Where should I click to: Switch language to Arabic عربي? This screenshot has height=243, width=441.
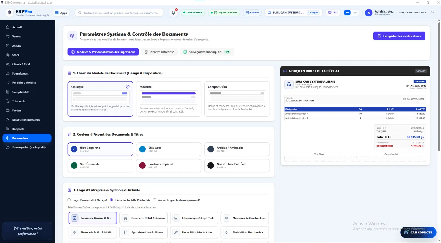pyautogui.click(x=355, y=13)
